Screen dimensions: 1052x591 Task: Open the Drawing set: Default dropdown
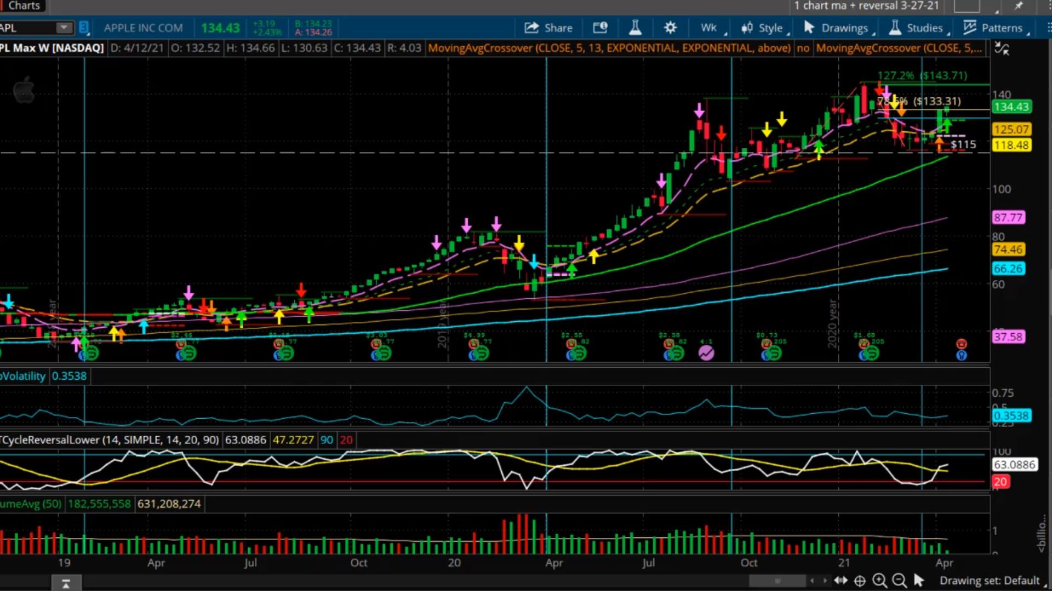click(x=992, y=581)
